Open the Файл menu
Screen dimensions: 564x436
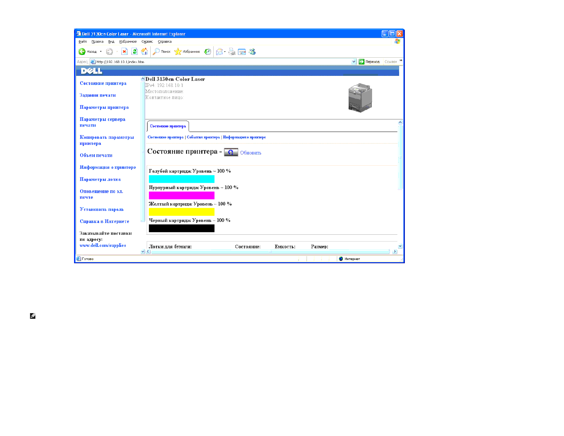click(x=83, y=42)
